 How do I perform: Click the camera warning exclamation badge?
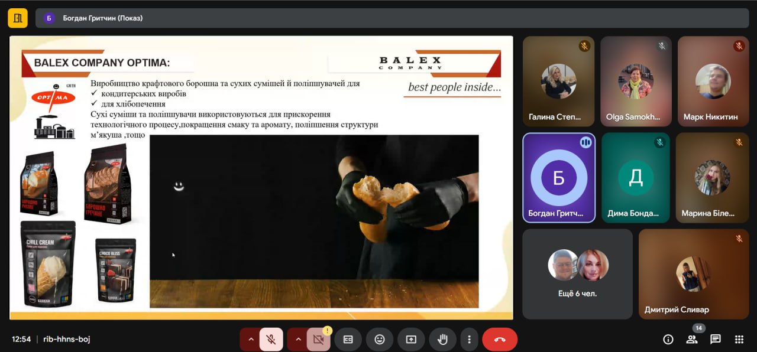327,331
